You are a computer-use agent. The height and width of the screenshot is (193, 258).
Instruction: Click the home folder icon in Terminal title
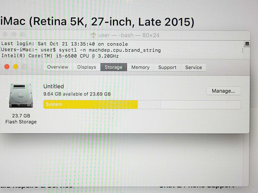[93, 35]
